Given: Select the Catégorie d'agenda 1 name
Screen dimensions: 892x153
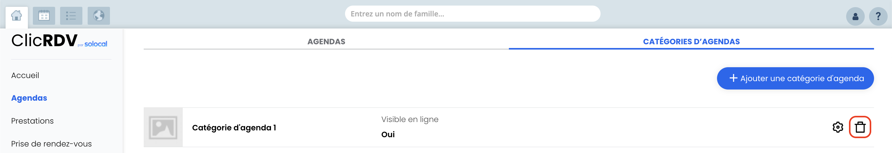Looking at the screenshot, I should [x=234, y=128].
